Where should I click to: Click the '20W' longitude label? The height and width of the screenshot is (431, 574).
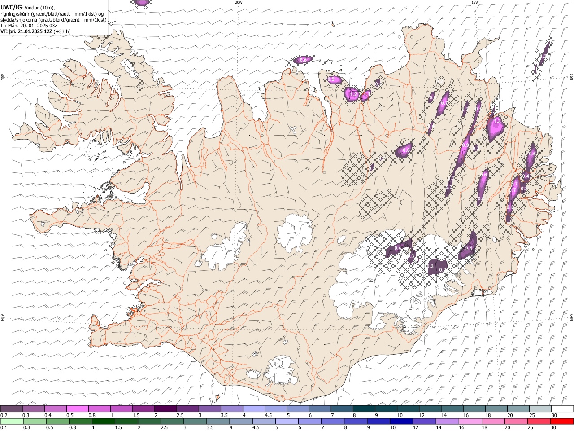tap(239, 2)
